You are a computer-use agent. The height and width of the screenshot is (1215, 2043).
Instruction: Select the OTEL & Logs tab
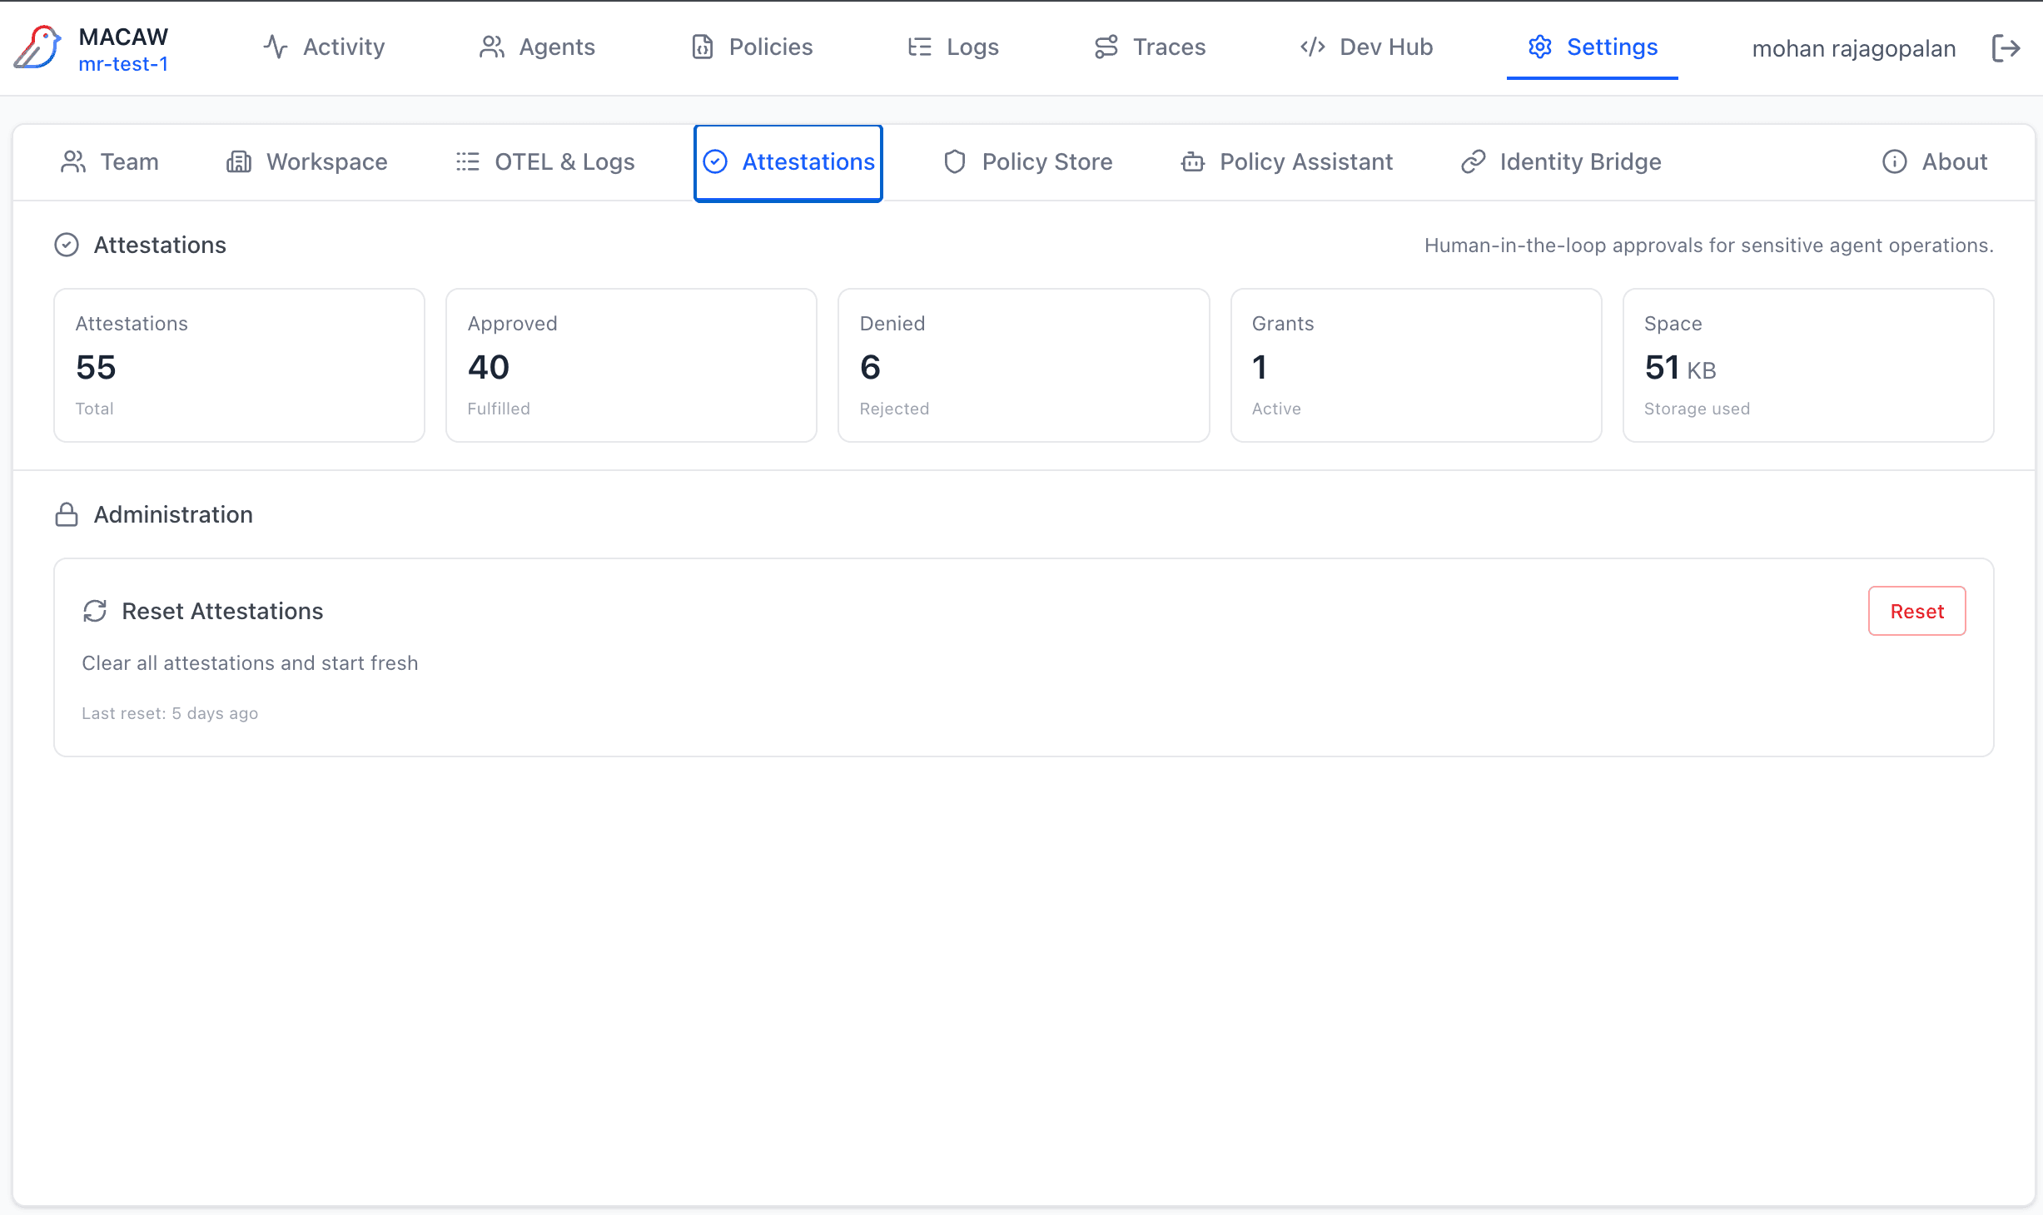[546, 161]
